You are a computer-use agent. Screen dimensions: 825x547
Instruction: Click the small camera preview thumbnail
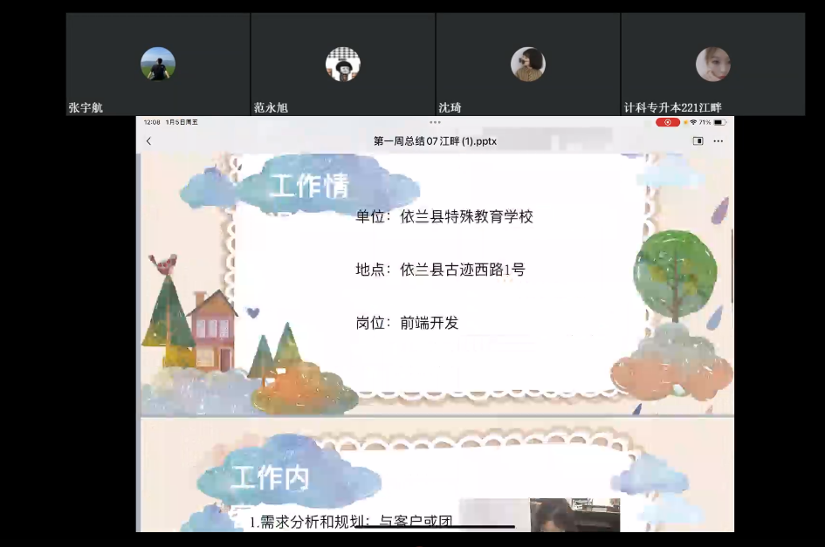click(540, 515)
